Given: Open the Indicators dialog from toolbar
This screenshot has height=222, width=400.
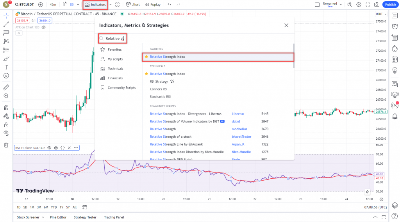Looking at the screenshot, I should [95, 5].
